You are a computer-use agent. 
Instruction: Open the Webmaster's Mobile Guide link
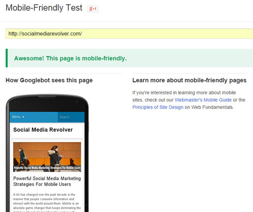pos(203,100)
